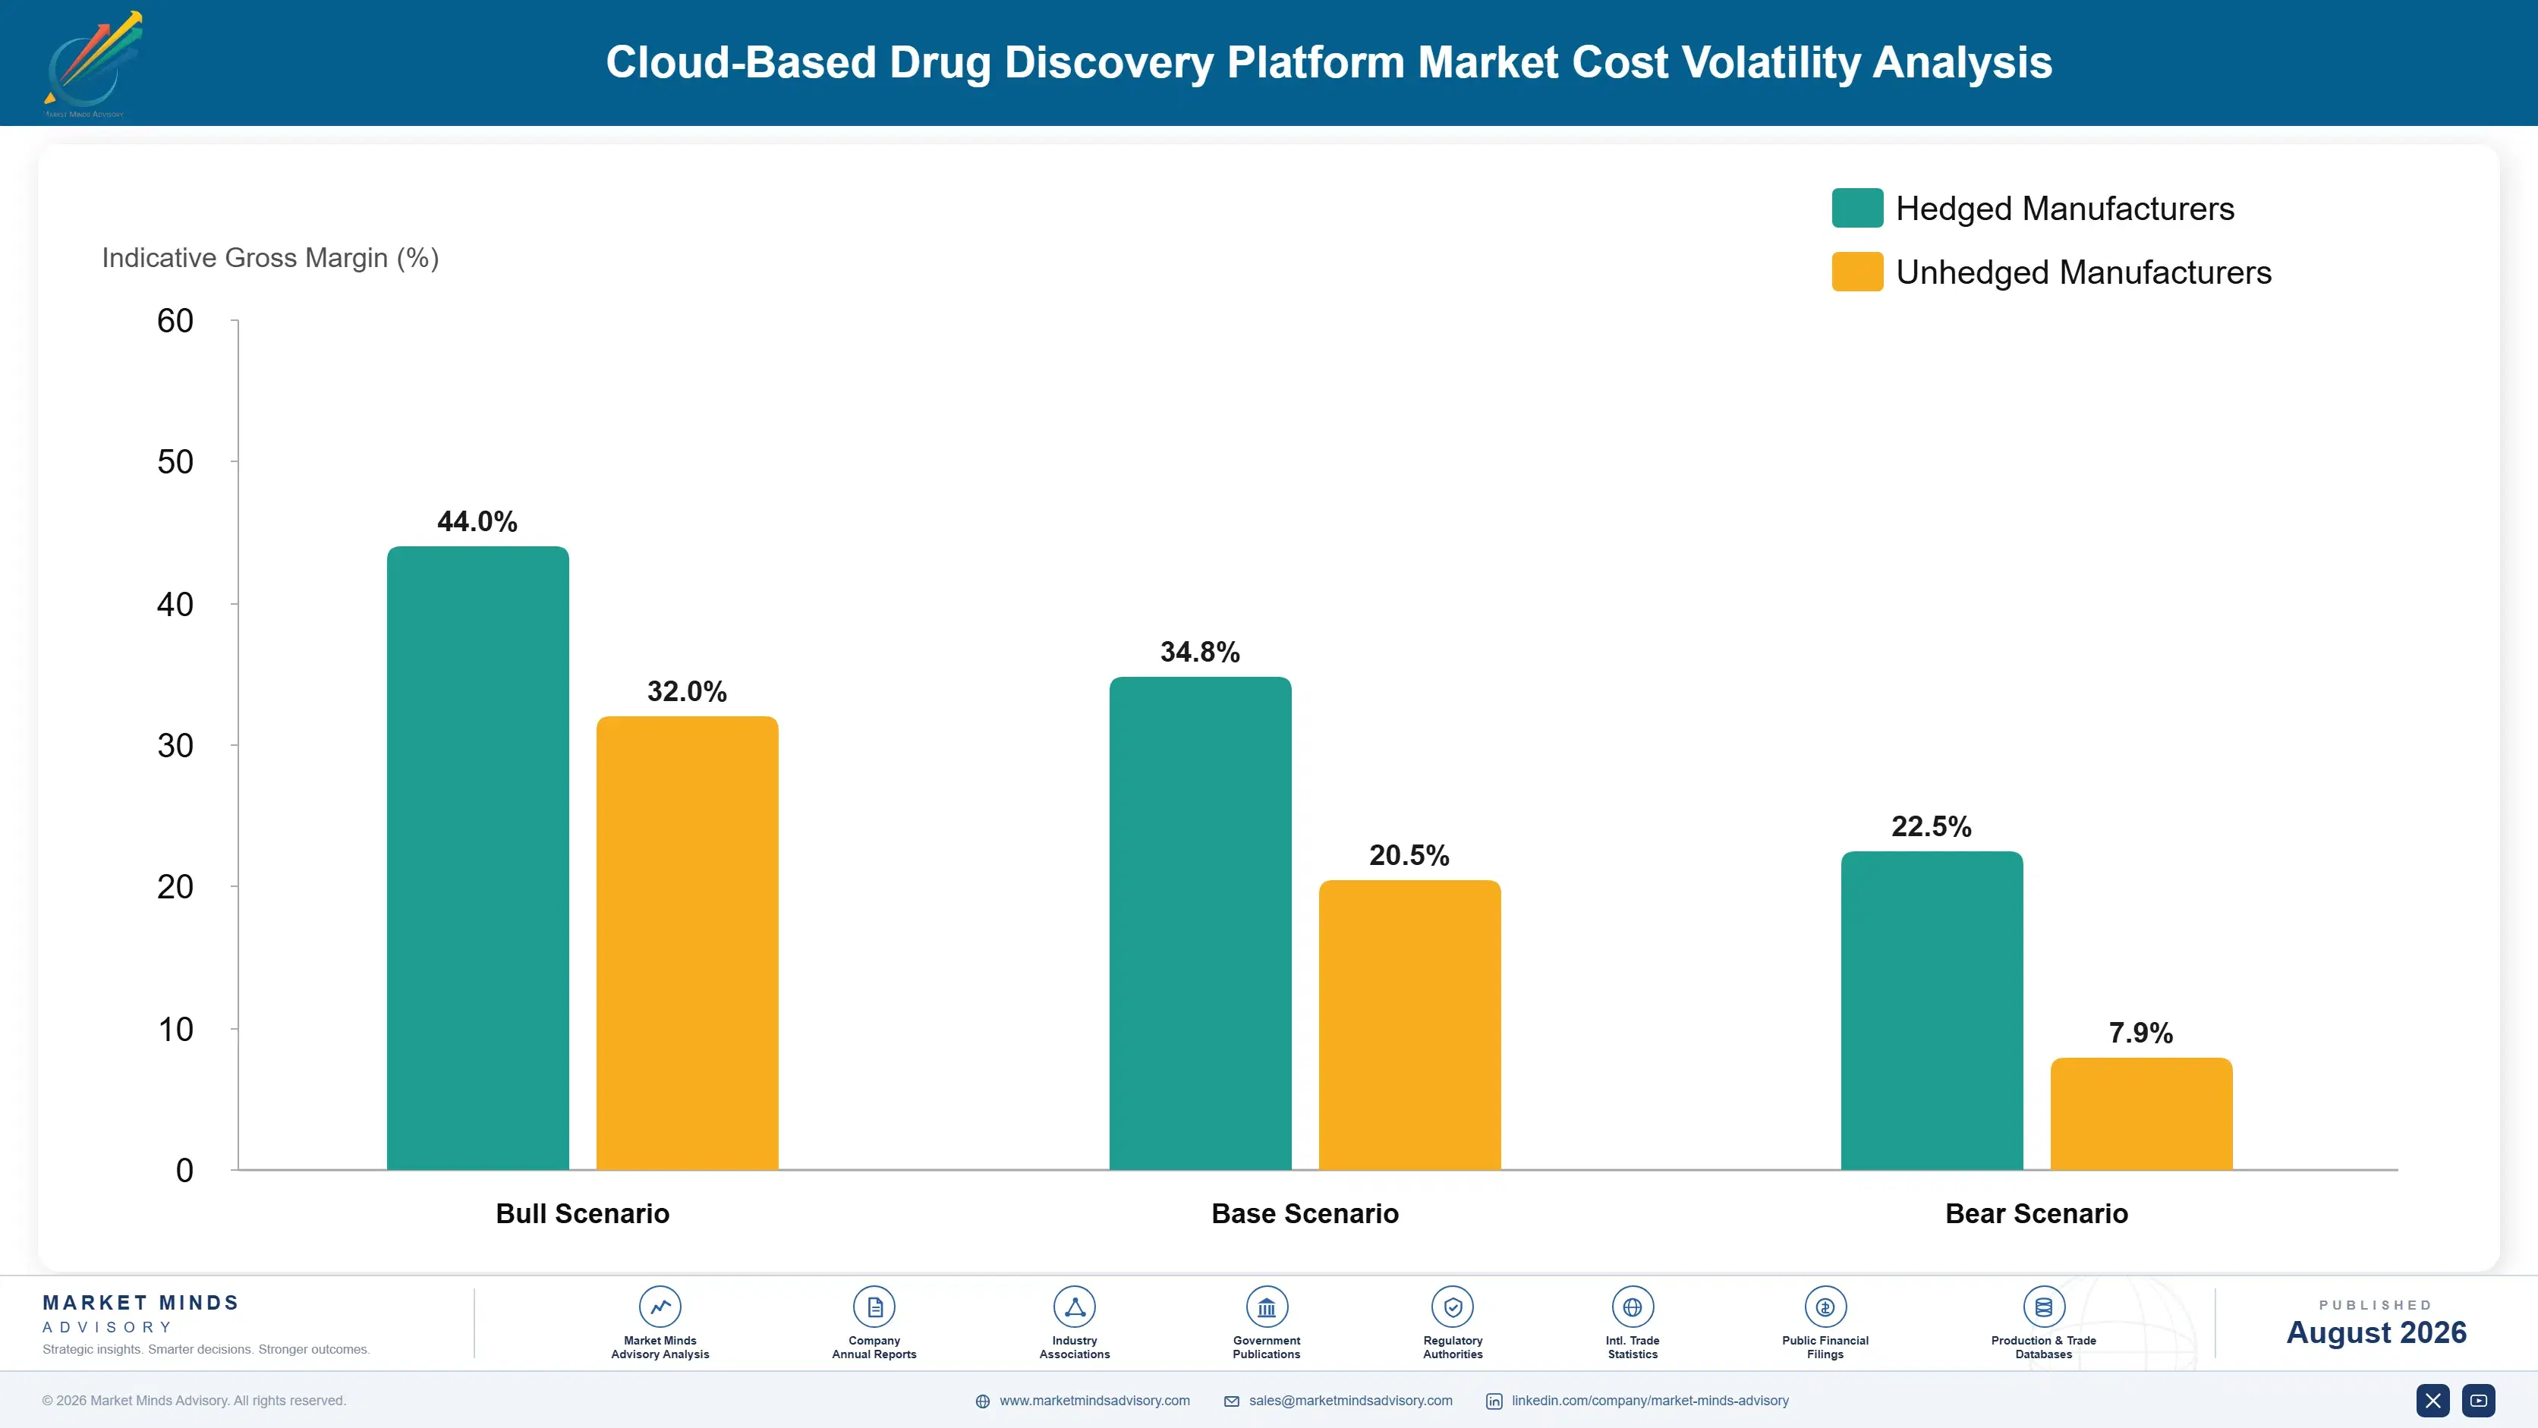Viewport: 2538px width, 1428px height.
Task: Click the Production & Trade Databases icon
Action: point(2045,1307)
